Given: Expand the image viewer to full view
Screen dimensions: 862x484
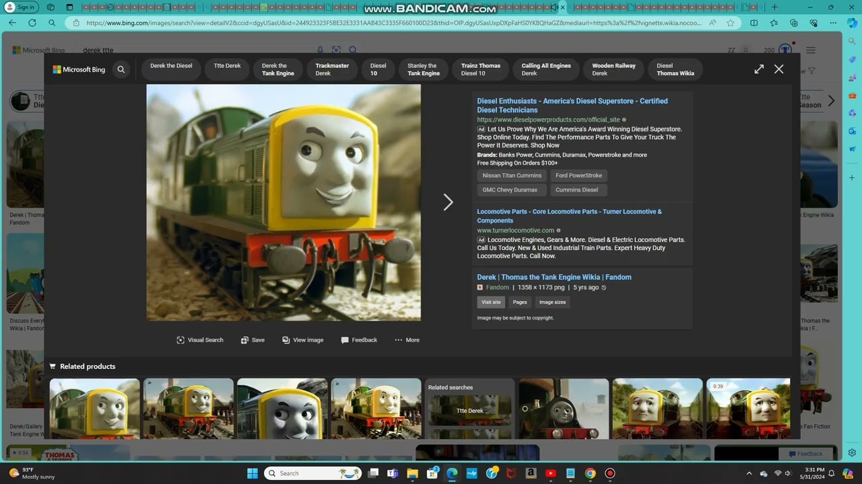Looking at the screenshot, I should [759, 69].
